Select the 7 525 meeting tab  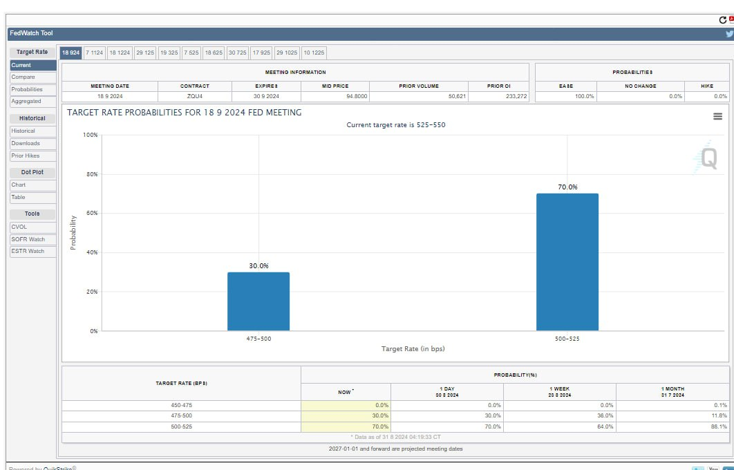click(191, 53)
